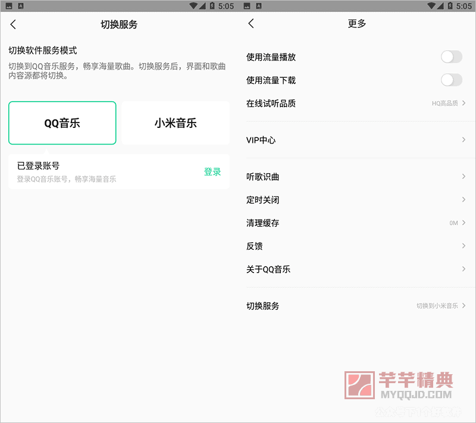
Task: Click the 已登录账号 heading
Action: coord(38,165)
